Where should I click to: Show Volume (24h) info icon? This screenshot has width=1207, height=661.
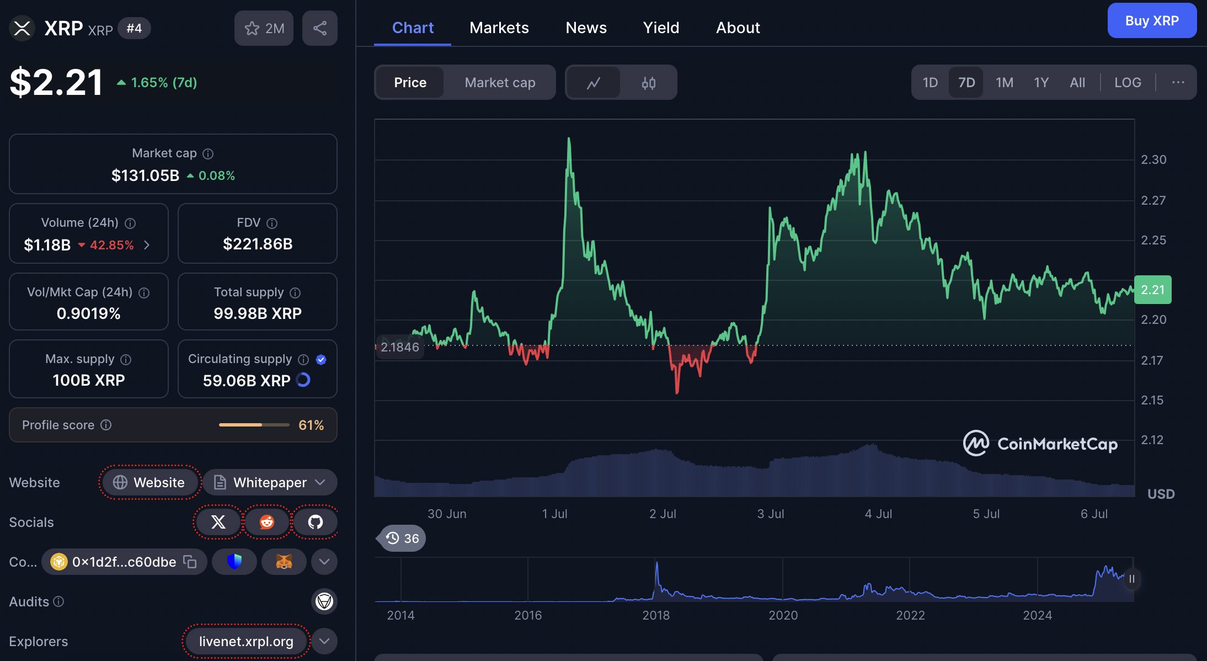point(130,223)
